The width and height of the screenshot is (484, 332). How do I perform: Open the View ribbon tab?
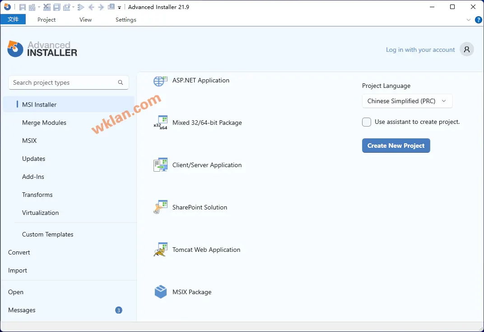tap(85, 20)
